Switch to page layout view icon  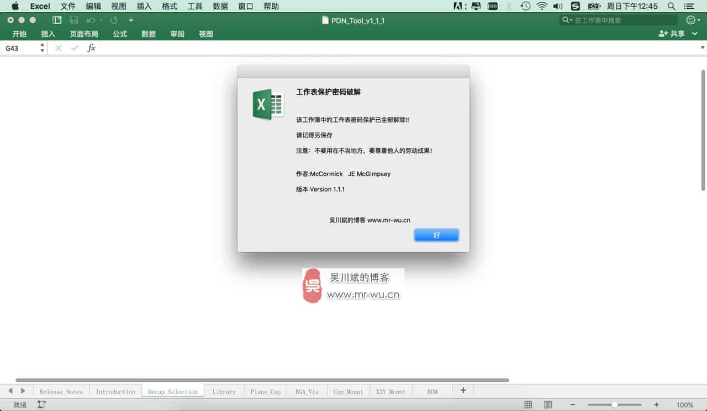(x=547, y=405)
